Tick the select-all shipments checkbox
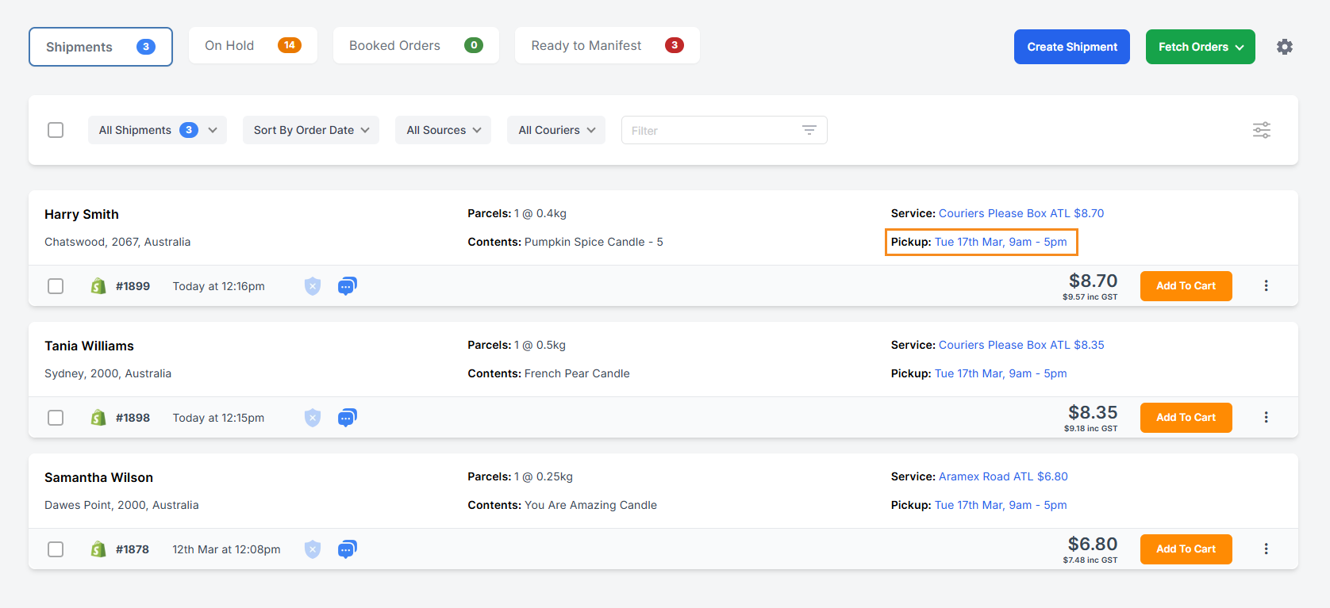Viewport: 1330px width, 608px height. [x=56, y=130]
